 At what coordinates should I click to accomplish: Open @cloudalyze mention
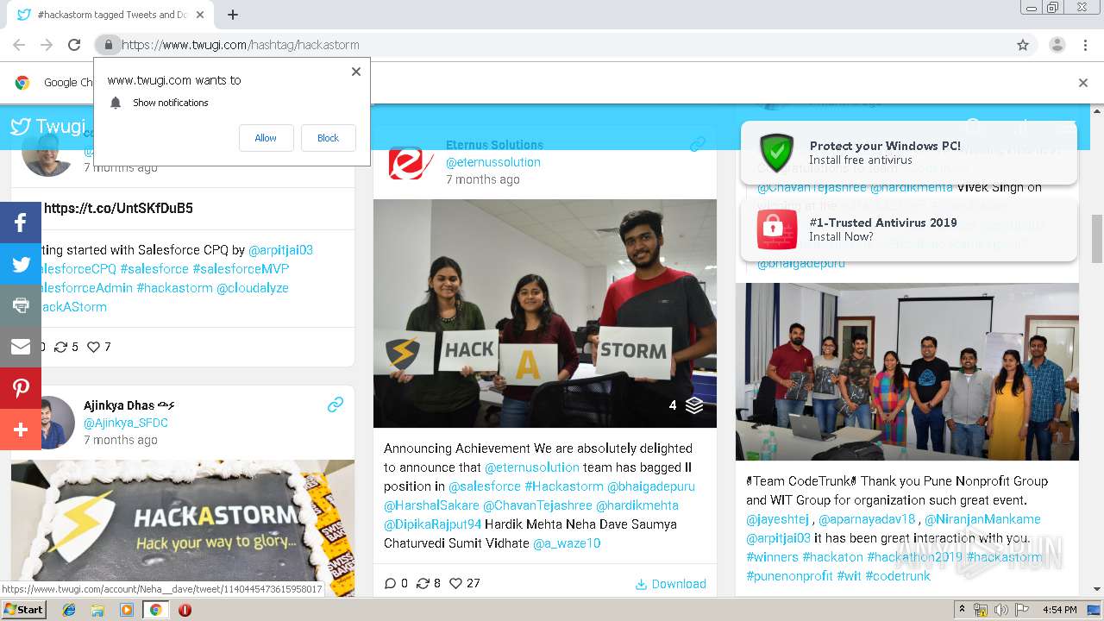click(253, 288)
